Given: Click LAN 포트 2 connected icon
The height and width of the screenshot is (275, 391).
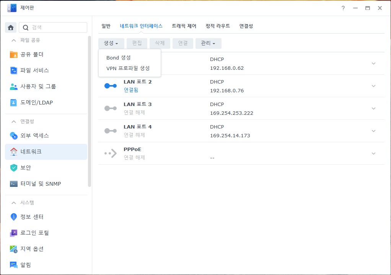Looking at the screenshot, I should 111,86.
